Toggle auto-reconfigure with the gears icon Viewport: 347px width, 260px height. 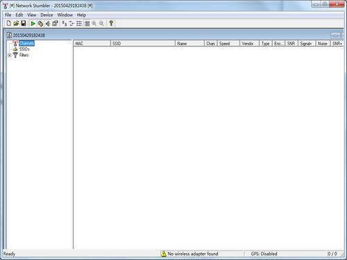[40, 24]
